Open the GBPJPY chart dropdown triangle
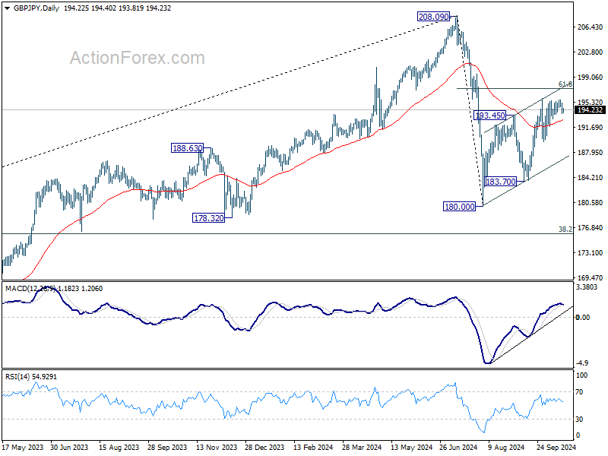 click(x=8, y=8)
